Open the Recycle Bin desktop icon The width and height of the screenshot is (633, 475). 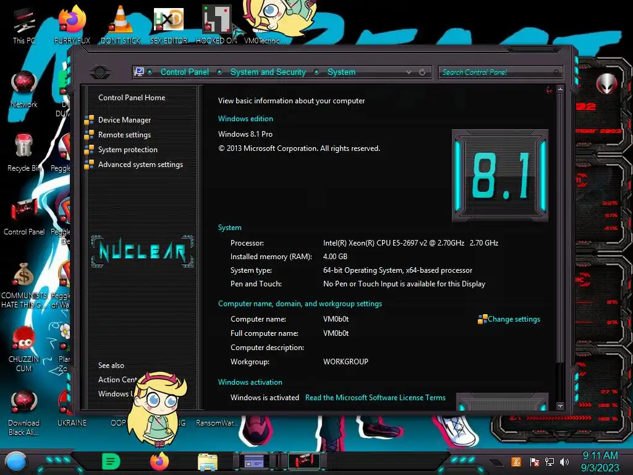(x=24, y=153)
